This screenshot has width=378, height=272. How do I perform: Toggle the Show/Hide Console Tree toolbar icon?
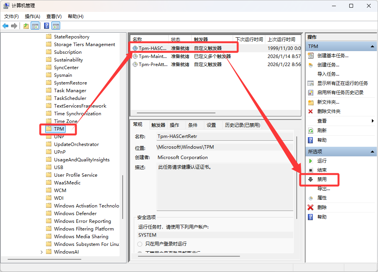(x=35, y=26)
